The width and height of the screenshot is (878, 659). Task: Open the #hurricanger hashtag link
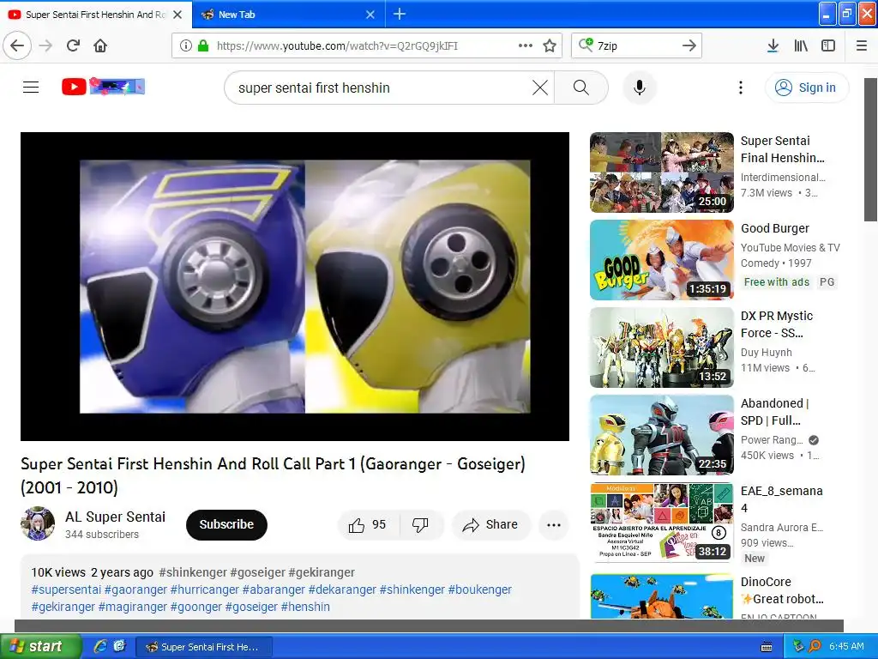[204, 589]
